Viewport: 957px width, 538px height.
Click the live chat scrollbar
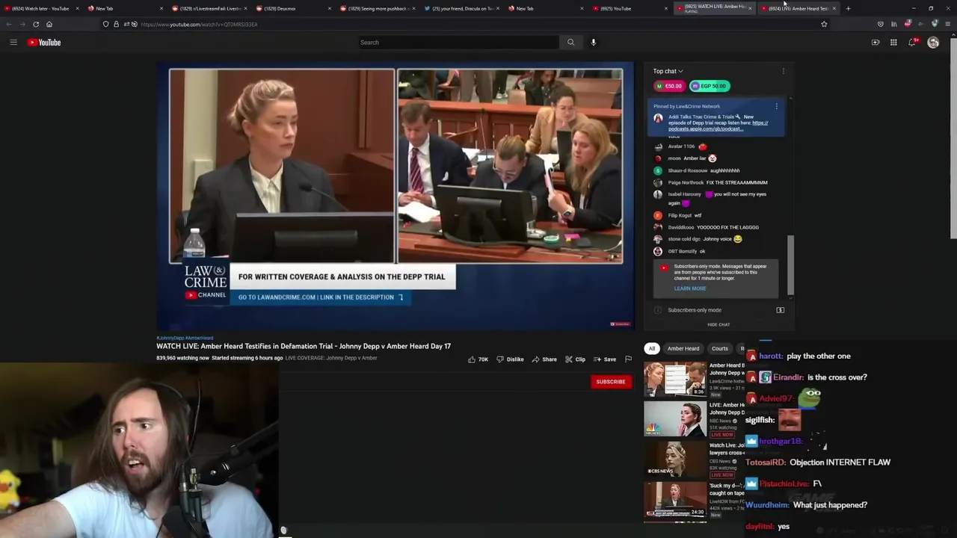[x=790, y=265]
